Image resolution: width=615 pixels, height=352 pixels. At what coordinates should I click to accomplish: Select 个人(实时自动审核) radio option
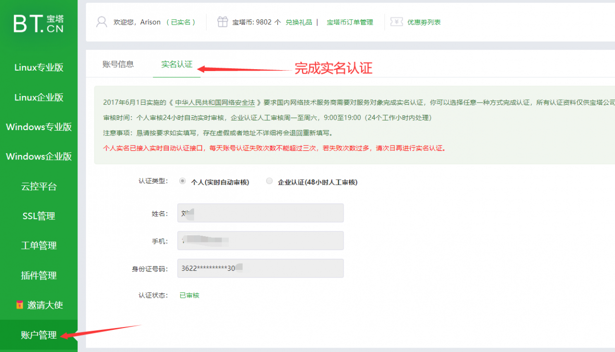182,181
